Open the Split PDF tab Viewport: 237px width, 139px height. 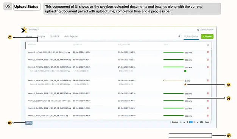(x=55, y=36)
